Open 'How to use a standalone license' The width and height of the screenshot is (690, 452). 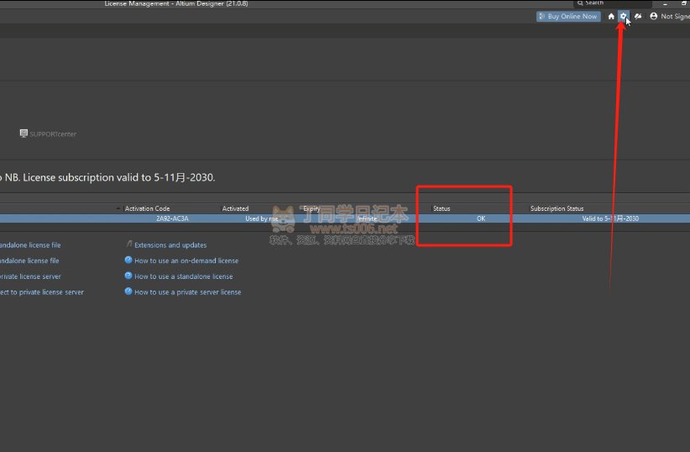[184, 276]
